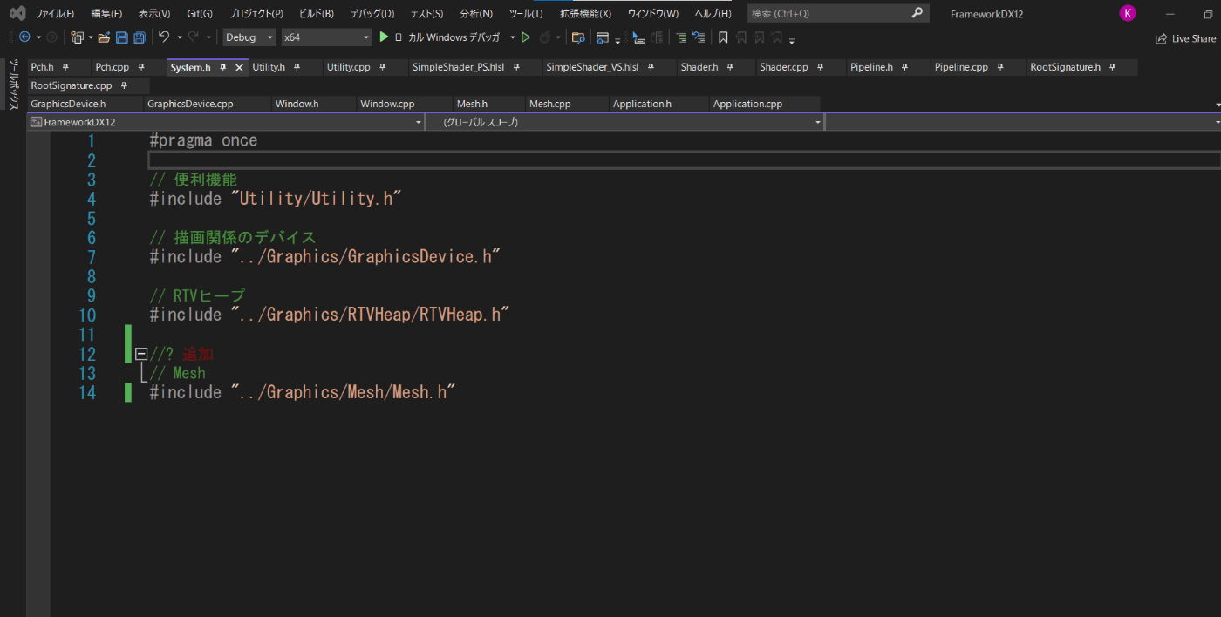Viewport: 1221px width, 617px height.
Task: Toggle the pin on the Pipeline.cpp tab
Action: click(x=999, y=67)
